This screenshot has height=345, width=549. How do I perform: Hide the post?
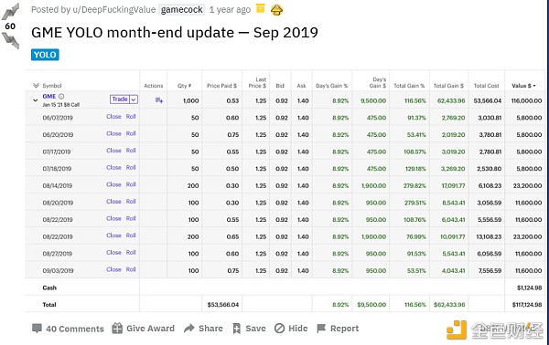(291, 329)
